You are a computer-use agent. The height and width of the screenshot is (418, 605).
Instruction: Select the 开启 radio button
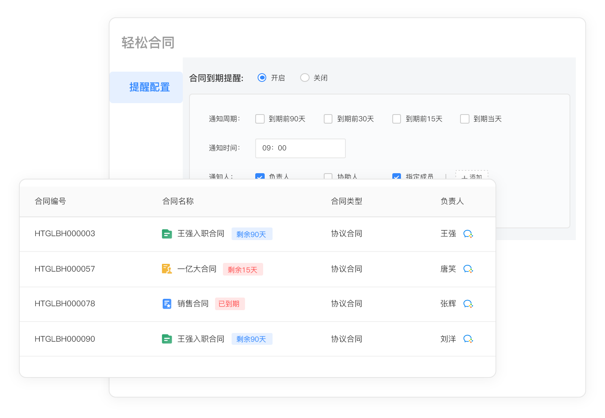(262, 78)
